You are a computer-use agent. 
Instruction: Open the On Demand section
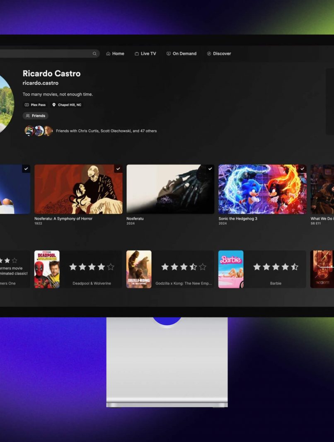[x=181, y=54]
